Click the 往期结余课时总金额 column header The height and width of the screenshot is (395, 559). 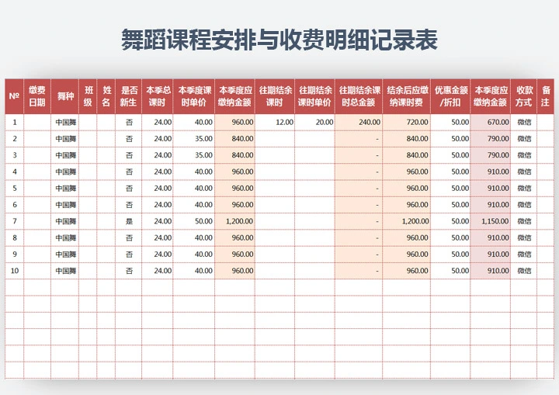359,96
